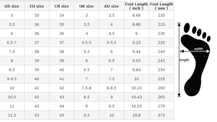The image size is (217, 122).
Task: Click the "EU size" column header
Action: (x=37, y=6)
